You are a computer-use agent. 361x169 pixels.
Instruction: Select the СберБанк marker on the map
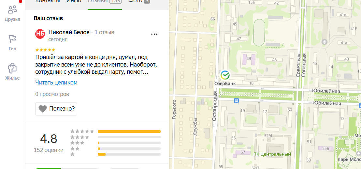pyautogui.click(x=225, y=75)
